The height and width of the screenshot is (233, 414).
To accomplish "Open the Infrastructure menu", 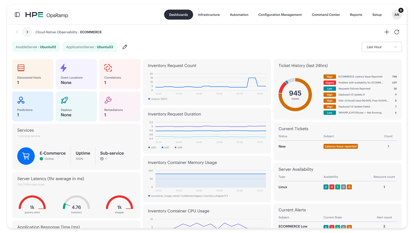I will (209, 15).
